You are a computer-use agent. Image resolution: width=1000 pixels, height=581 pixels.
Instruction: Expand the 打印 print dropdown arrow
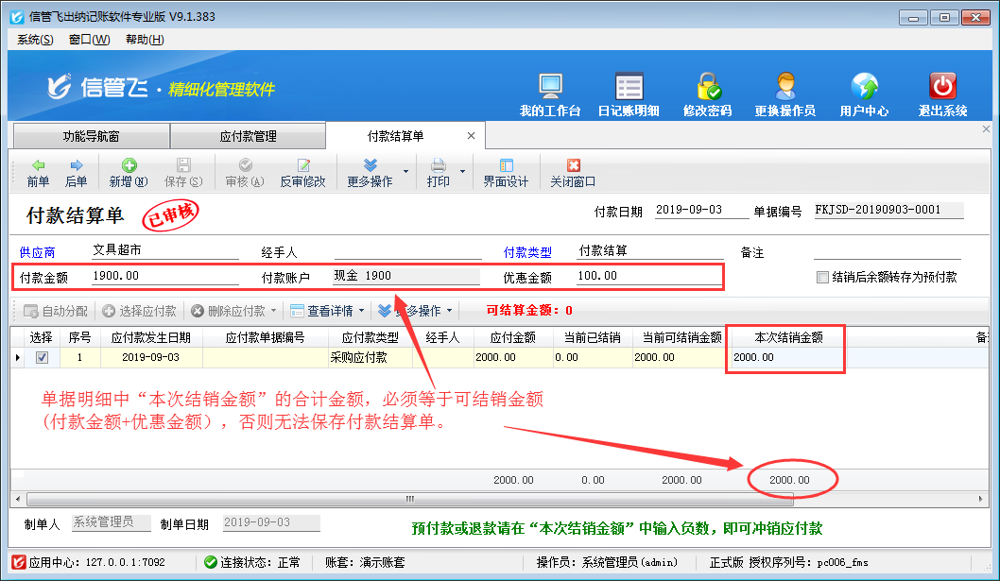tap(463, 172)
